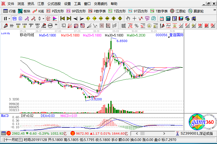217x144 pixels.
Task: Select the pencil drawing tool
Action: (6, 26)
